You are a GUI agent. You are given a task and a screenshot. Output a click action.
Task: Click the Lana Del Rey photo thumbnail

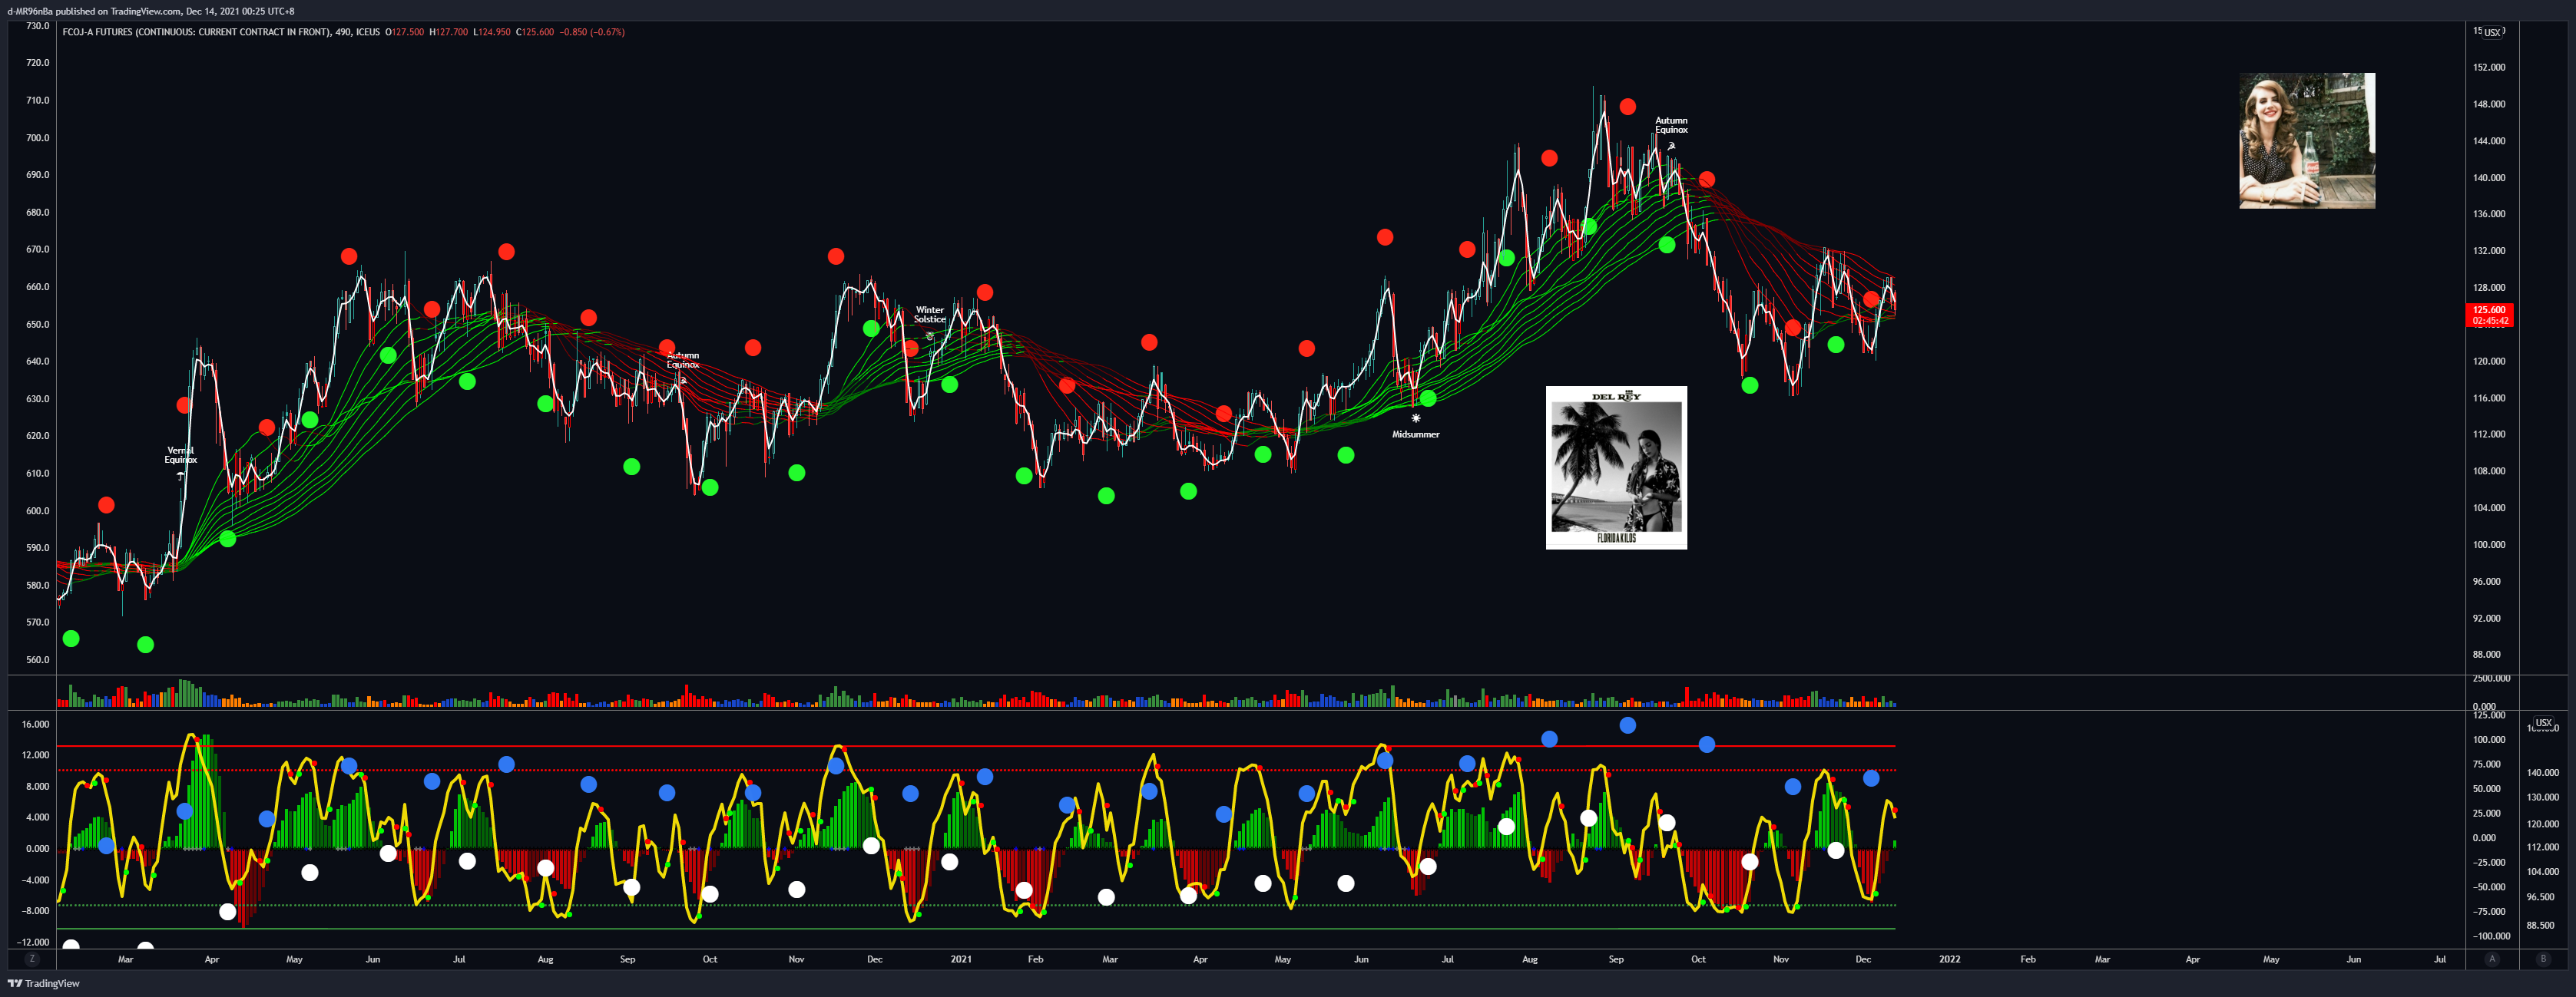pyautogui.click(x=2306, y=140)
